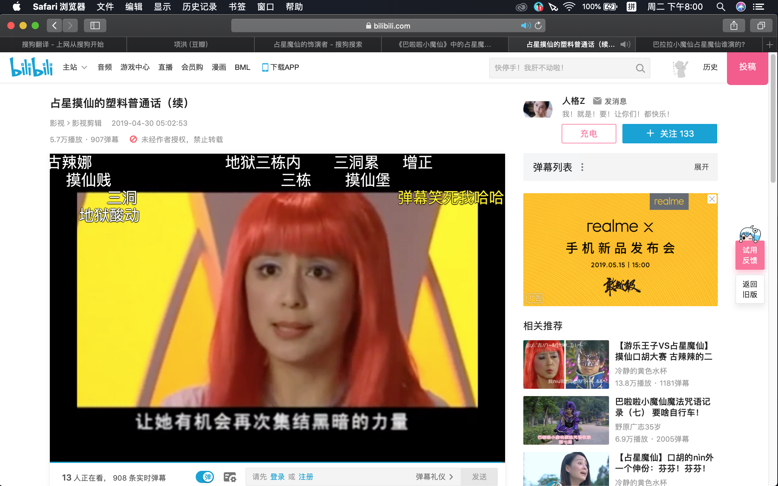Expand the danmaku list with 展开

click(x=701, y=167)
